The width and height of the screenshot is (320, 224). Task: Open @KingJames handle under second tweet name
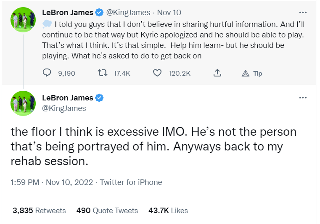click(64, 108)
